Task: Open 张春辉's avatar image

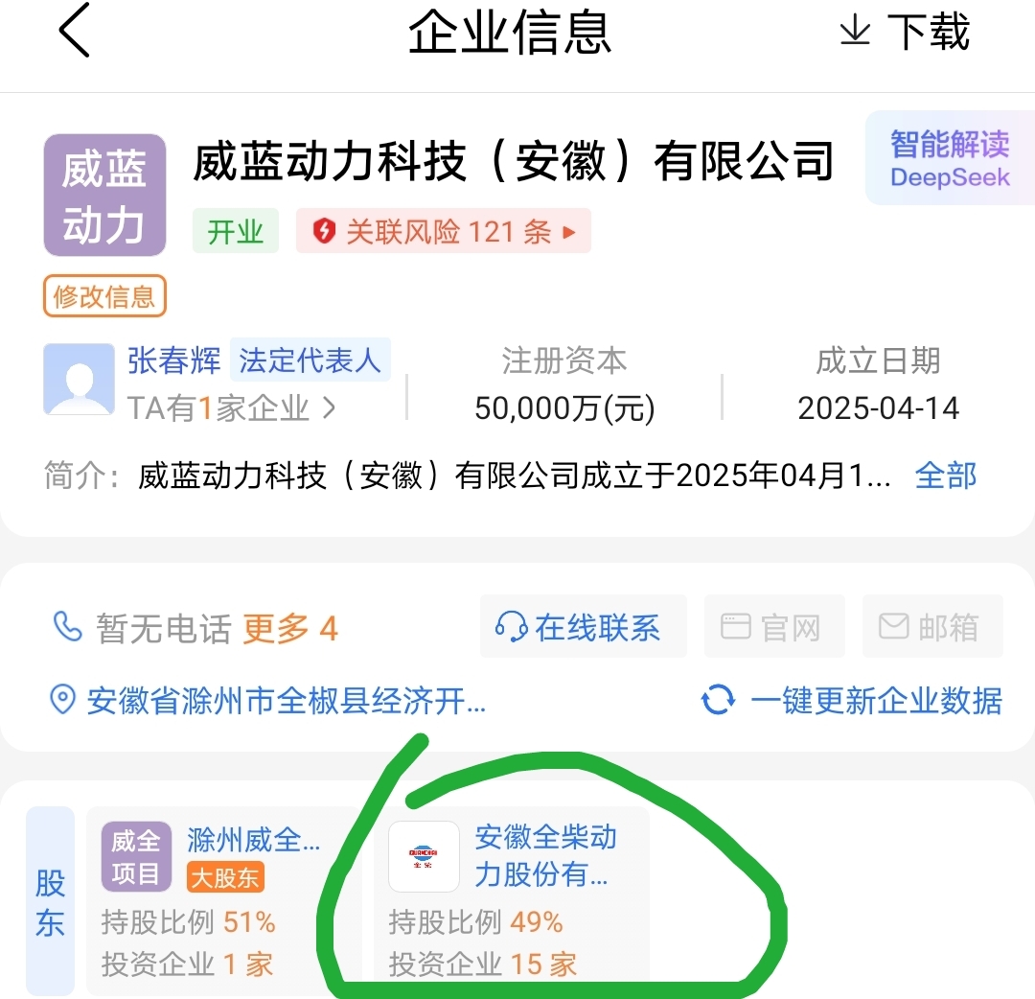Action: 80,379
